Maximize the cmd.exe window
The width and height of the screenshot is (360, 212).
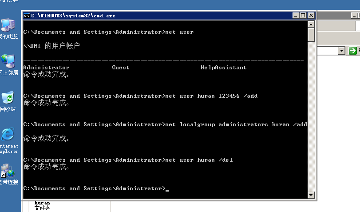303,16
